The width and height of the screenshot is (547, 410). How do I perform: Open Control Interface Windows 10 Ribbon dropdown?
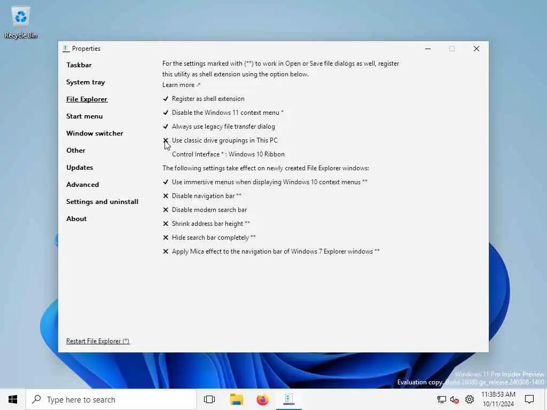[228, 154]
